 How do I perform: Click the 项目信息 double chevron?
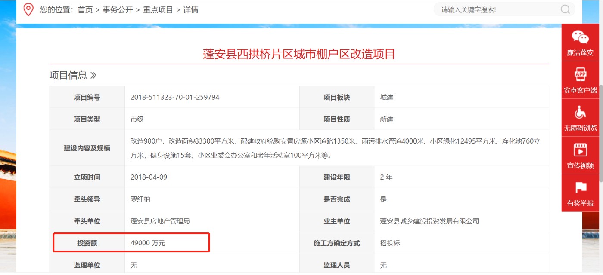click(93, 76)
